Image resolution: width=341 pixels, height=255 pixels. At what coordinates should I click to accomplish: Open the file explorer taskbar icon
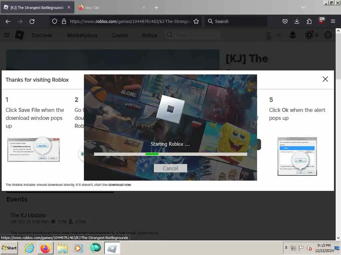pyautogui.click(x=62, y=248)
